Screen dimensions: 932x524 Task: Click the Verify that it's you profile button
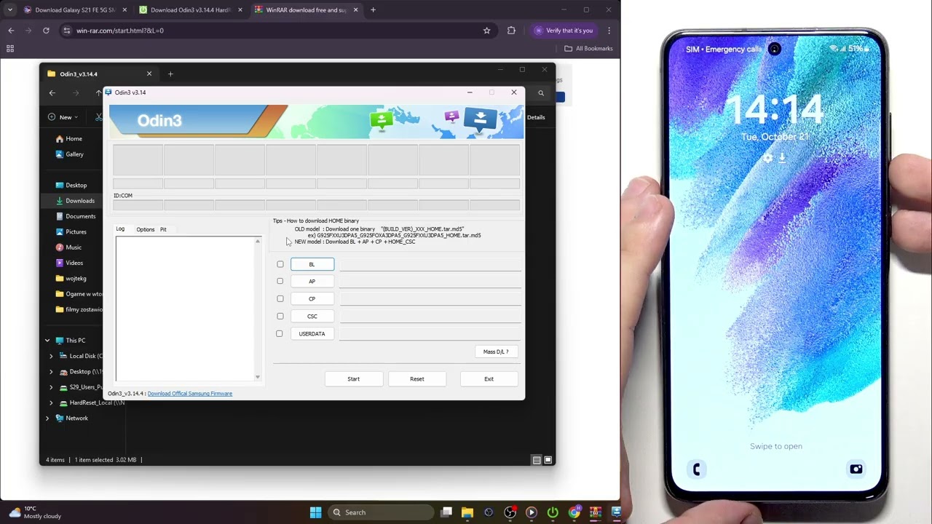pos(564,31)
